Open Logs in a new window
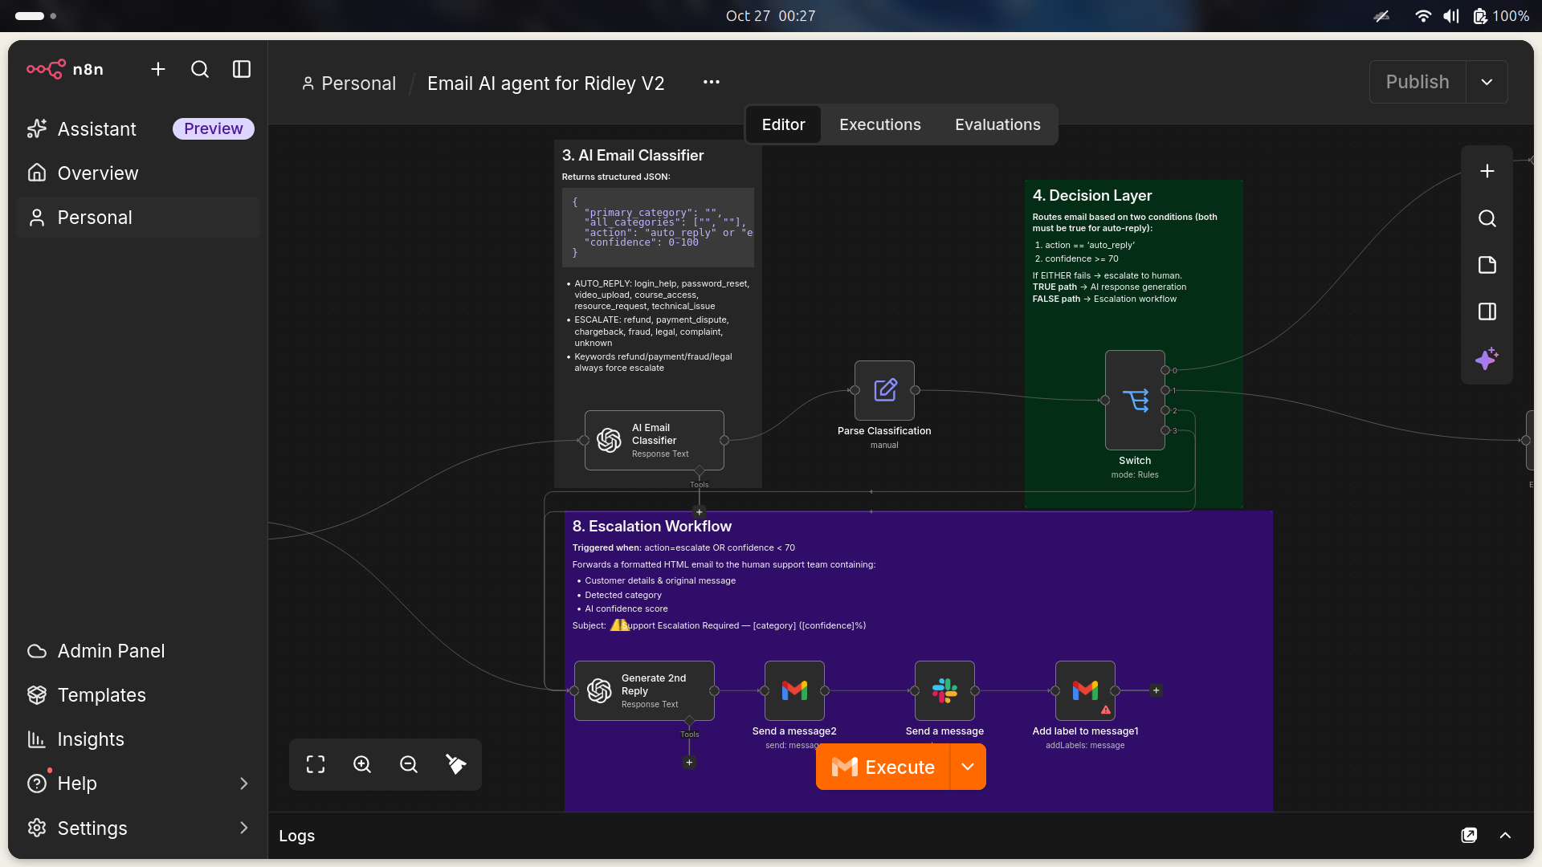The width and height of the screenshot is (1542, 867). coord(1469,835)
